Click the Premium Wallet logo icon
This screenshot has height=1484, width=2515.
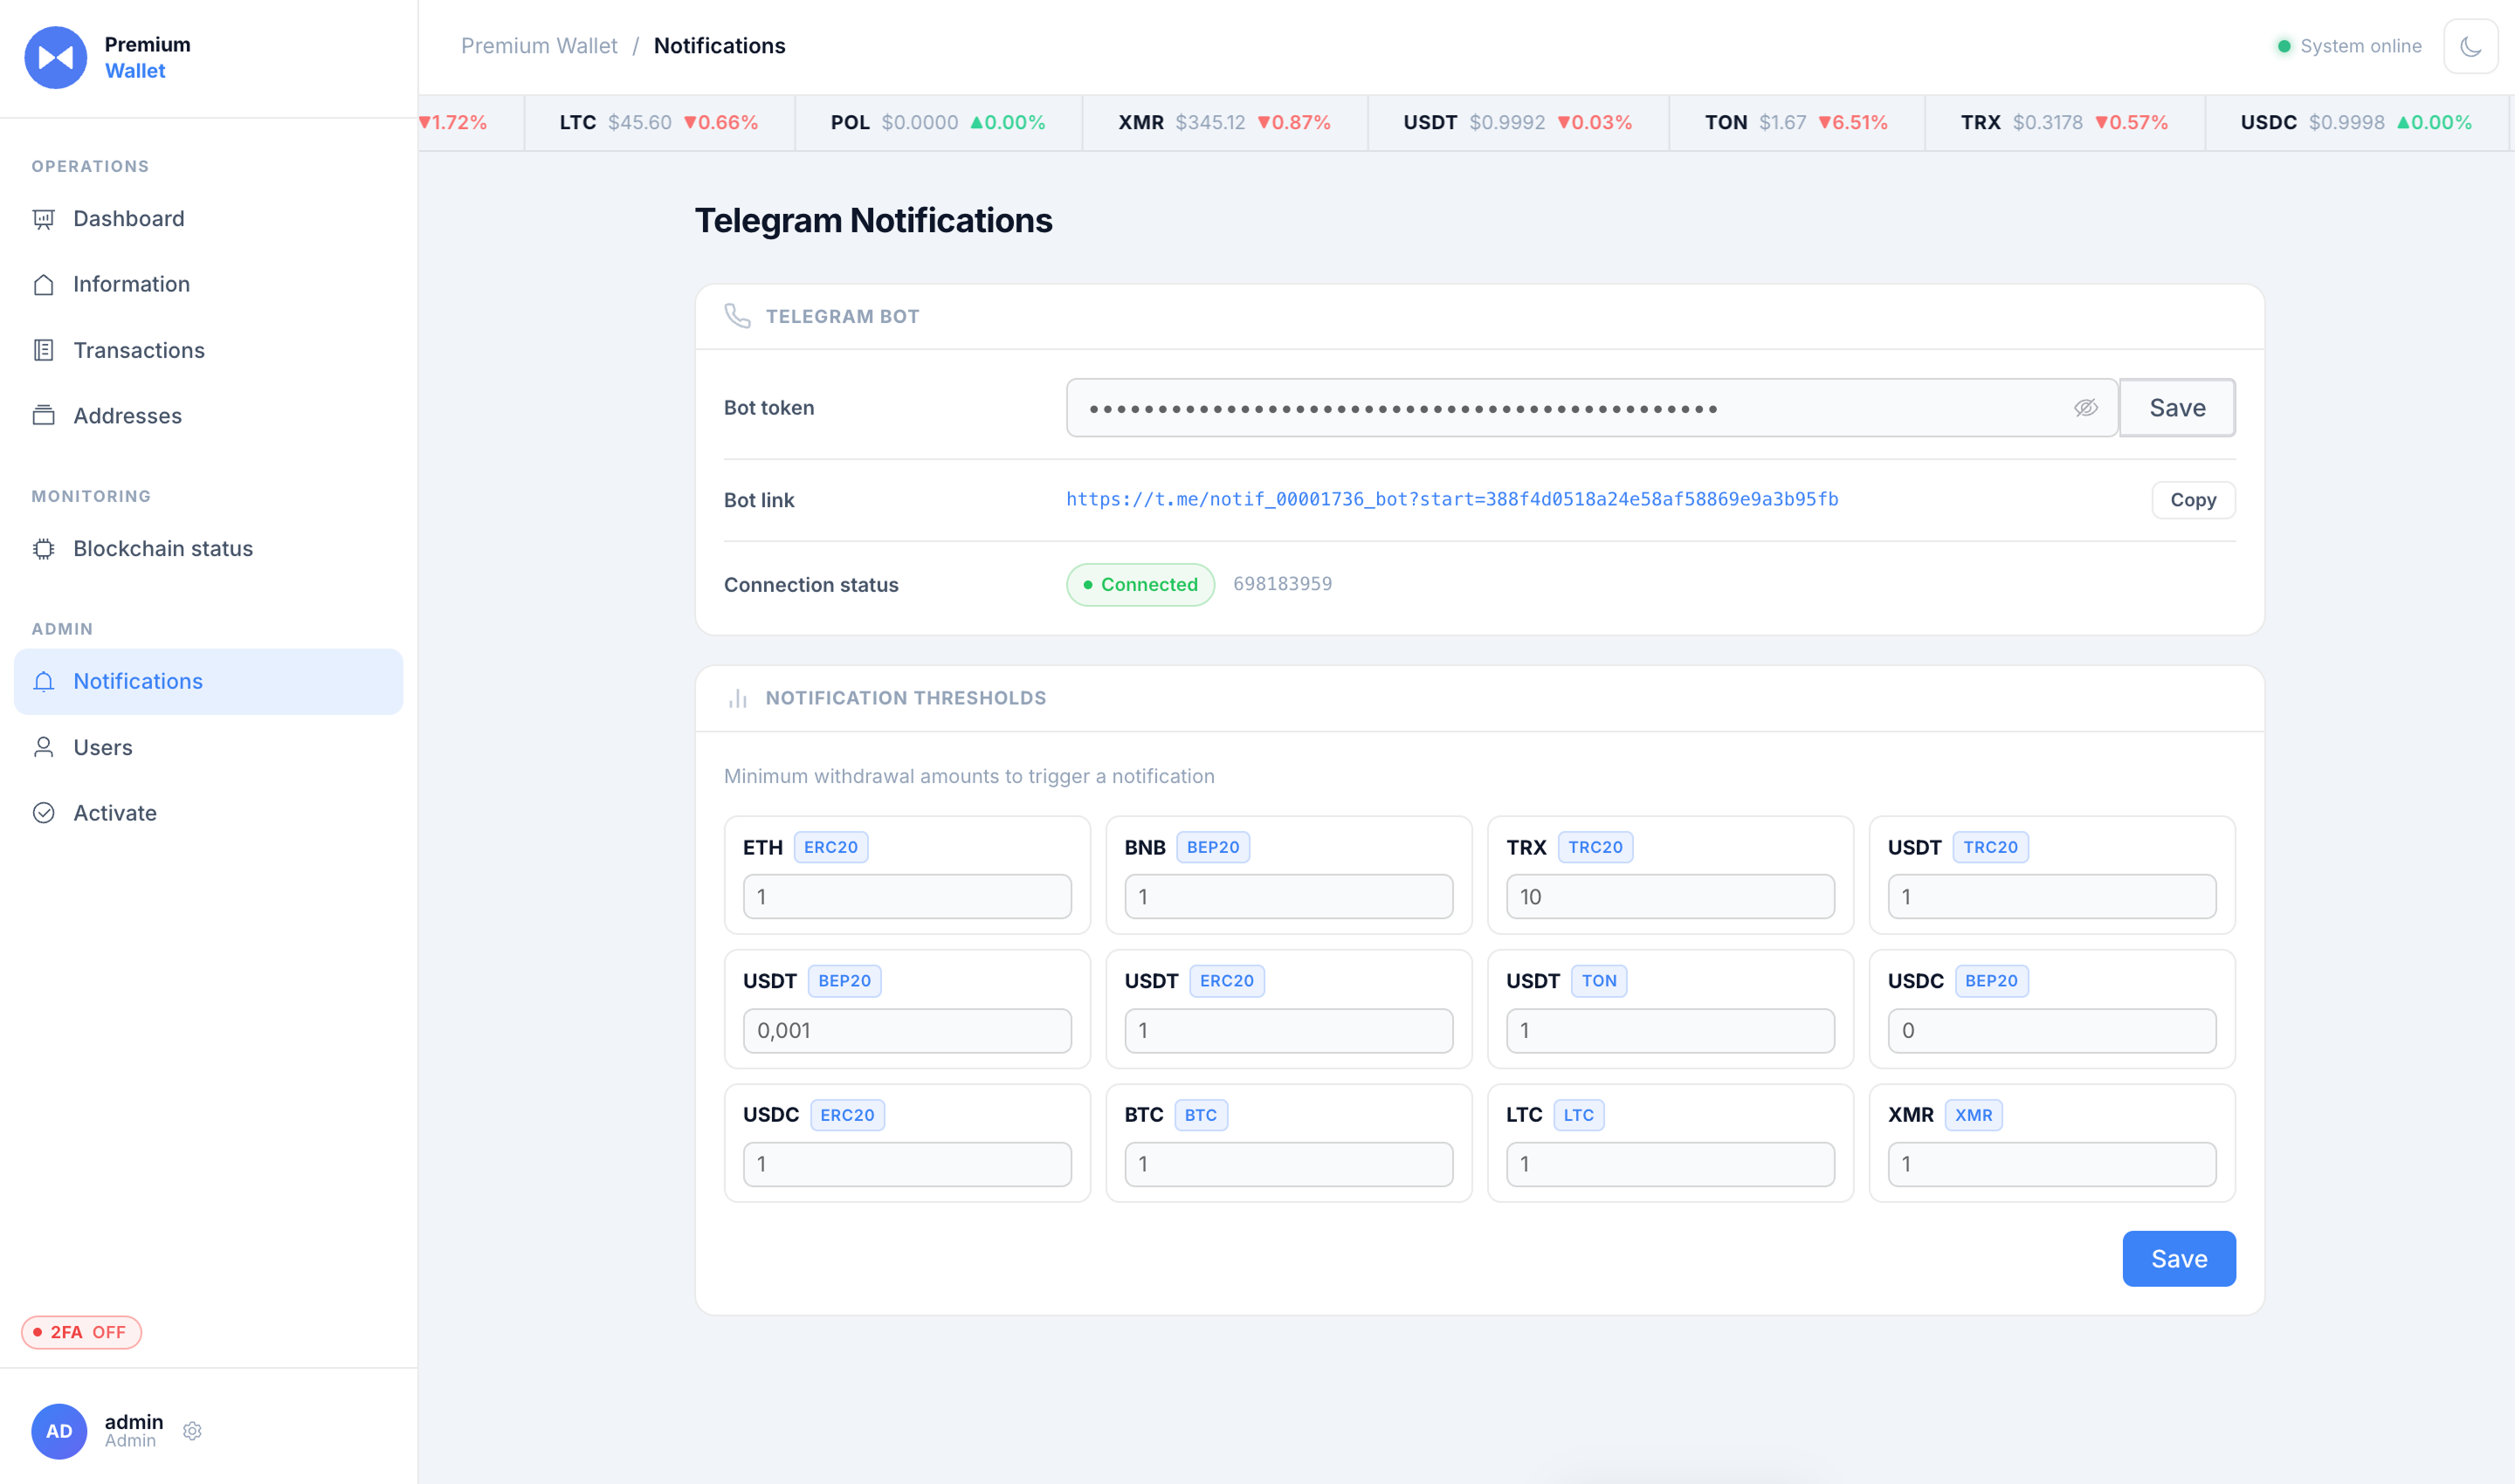pyautogui.click(x=56, y=58)
